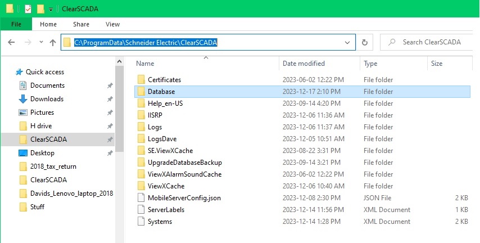Click the pin icon beside Downloads

click(x=110, y=99)
